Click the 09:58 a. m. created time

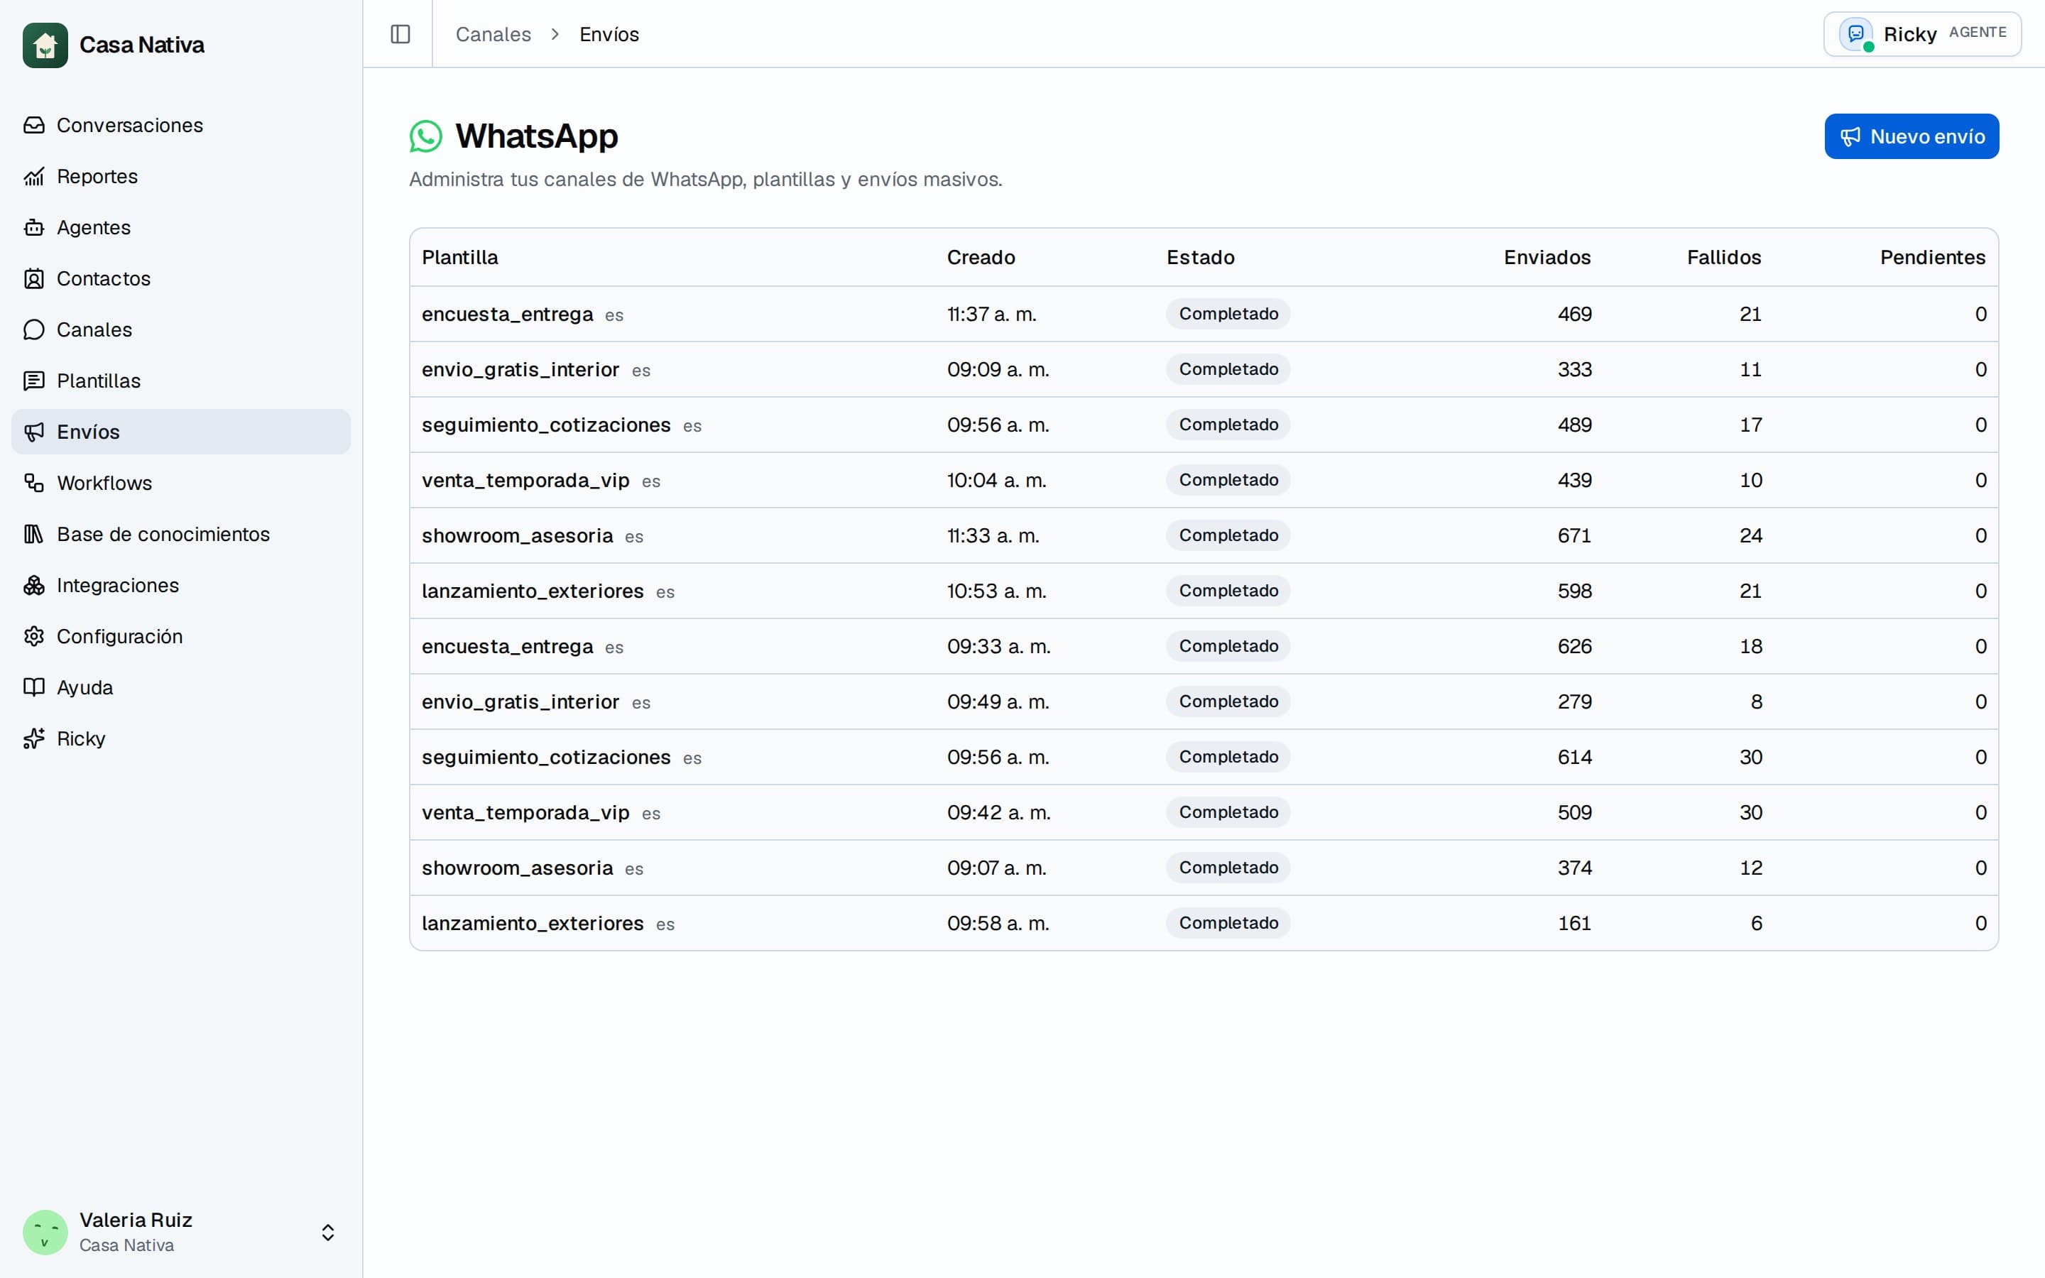(x=998, y=923)
